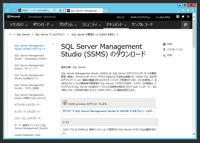The height and width of the screenshot is (143, 200).
Task: Click the scrollbar down arrow
Action: click(194, 134)
